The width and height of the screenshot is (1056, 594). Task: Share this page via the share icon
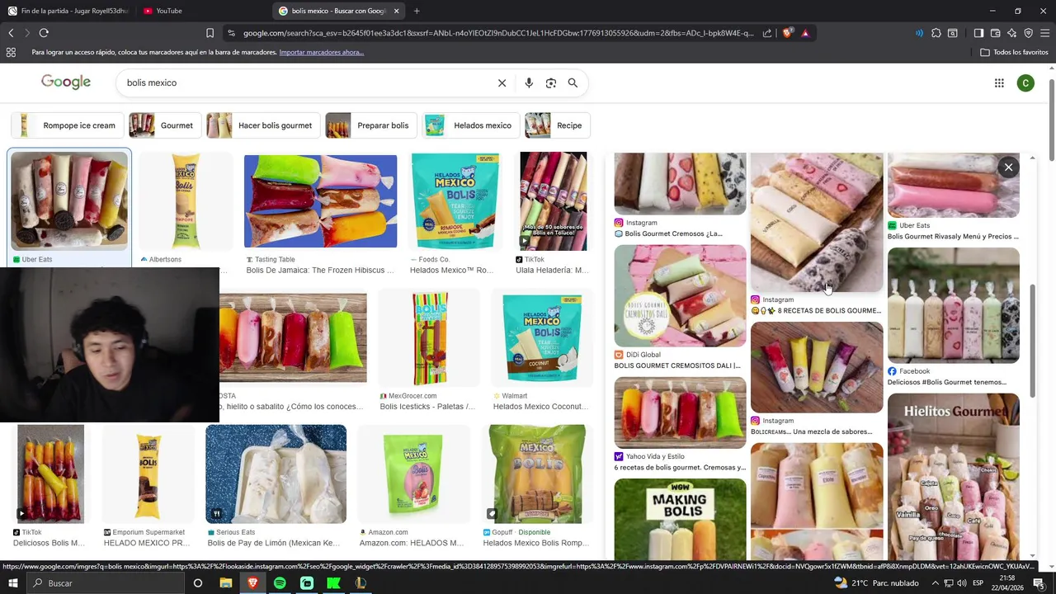(x=767, y=33)
